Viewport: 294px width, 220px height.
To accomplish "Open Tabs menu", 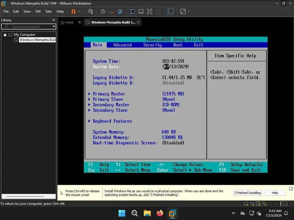I will 48,11.
